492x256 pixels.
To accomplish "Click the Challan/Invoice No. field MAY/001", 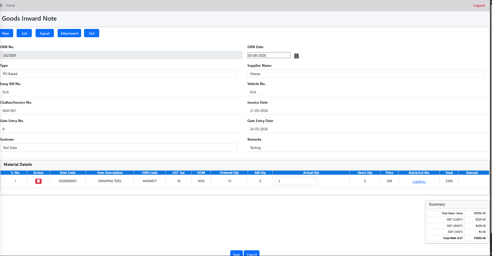I will click(121, 111).
